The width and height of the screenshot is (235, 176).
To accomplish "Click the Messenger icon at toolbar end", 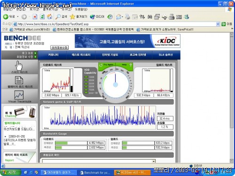I will coord(187,17).
